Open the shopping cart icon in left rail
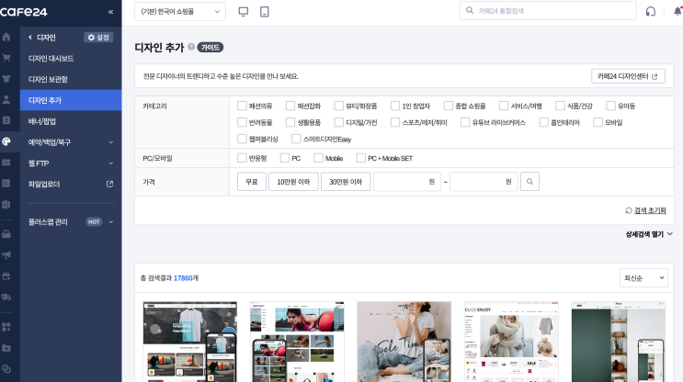 point(6,58)
